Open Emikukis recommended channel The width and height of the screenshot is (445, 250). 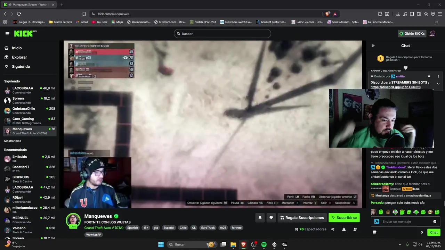30,159
